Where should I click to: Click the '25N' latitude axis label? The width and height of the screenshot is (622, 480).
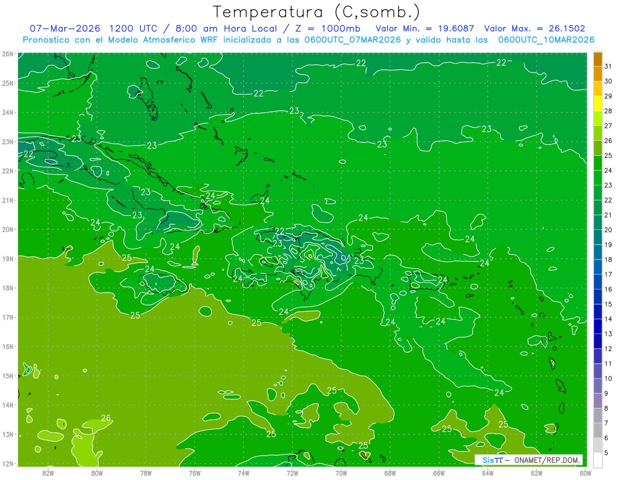click(7, 83)
